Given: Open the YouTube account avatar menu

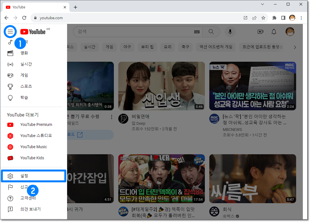Looking at the screenshot, I should pos(290,32).
